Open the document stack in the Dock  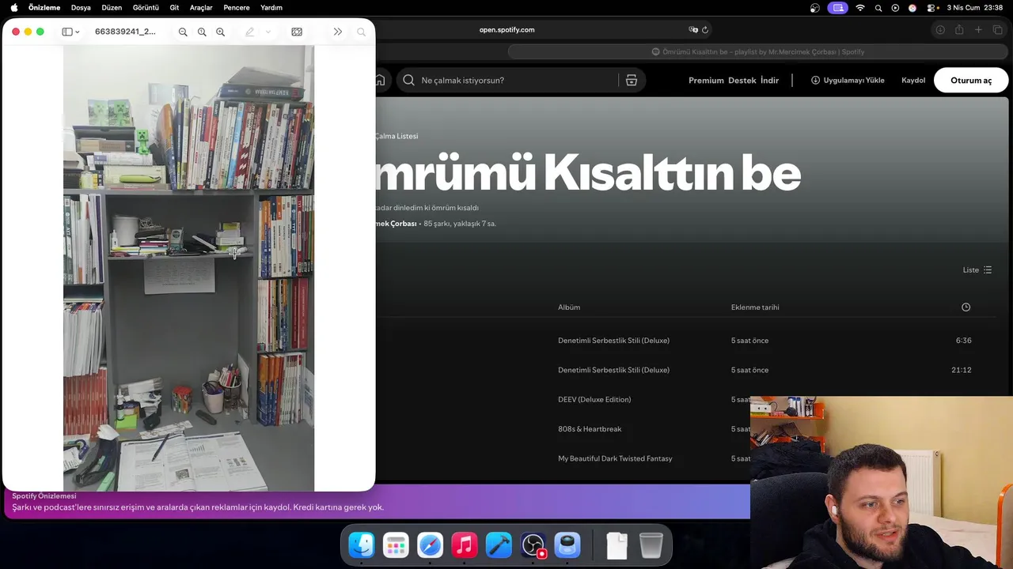click(x=617, y=545)
